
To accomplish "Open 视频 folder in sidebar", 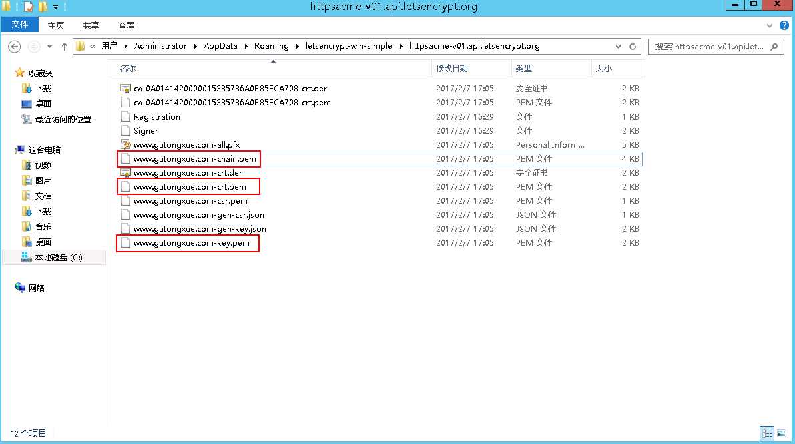I will (x=43, y=165).
